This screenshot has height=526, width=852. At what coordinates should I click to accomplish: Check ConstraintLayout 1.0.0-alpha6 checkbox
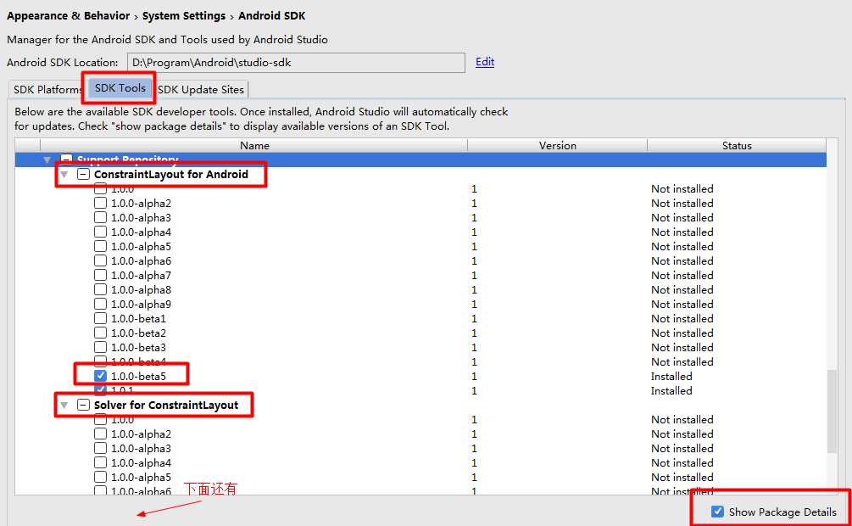click(x=101, y=260)
